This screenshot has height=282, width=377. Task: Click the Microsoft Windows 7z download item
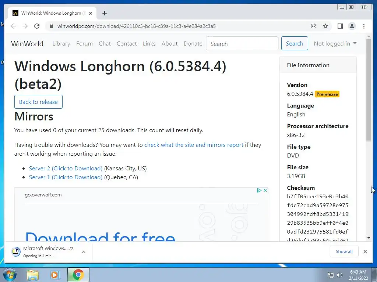tap(48, 252)
